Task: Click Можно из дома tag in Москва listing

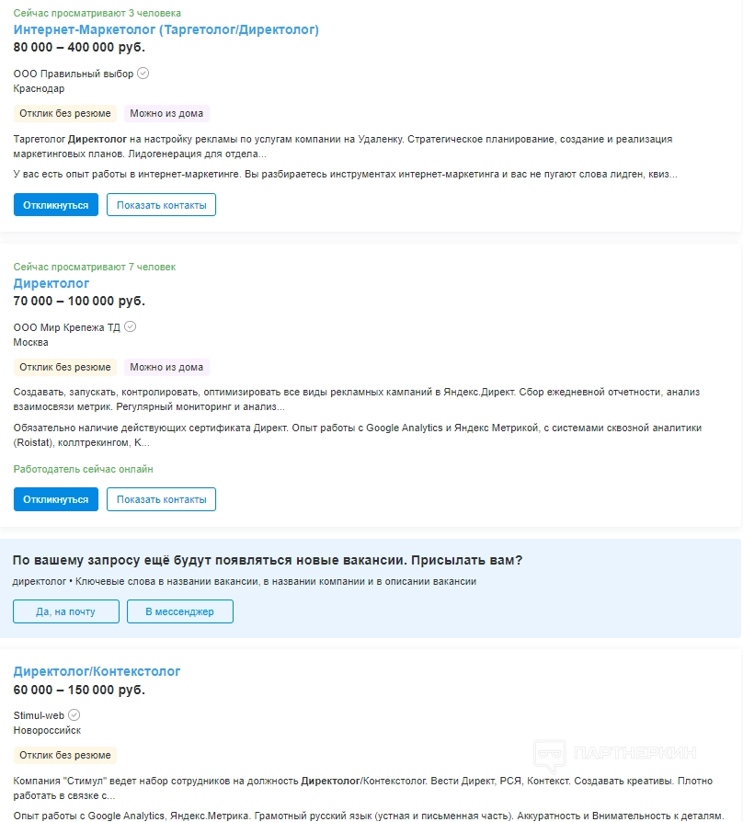Action: pyautogui.click(x=166, y=367)
